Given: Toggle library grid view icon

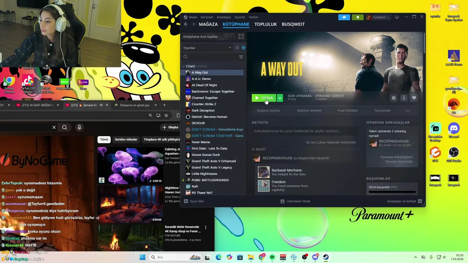Looking at the screenshot, I should (241, 37).
